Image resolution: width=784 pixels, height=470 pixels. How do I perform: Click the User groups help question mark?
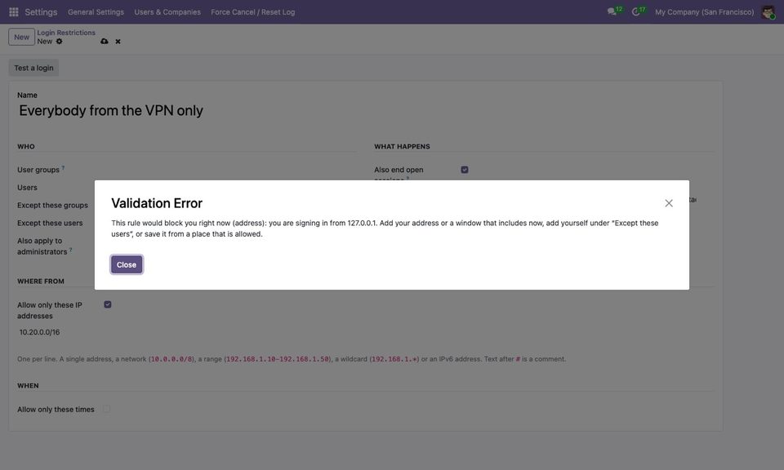63,168
